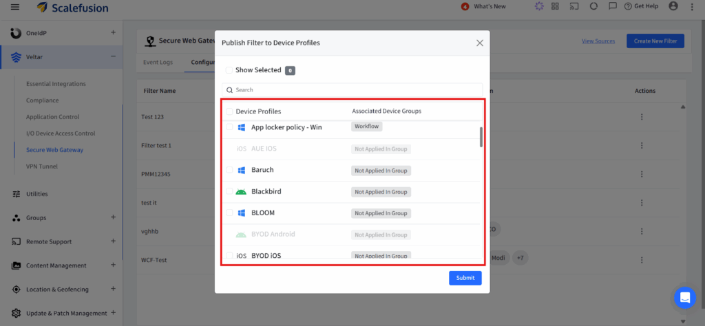The height and width of the screenshot is (326, 705).
Task: Expand the Groups section plus
Action: tap(114, 217)
